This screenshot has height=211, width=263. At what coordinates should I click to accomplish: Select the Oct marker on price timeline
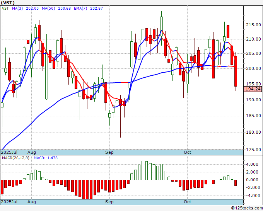[187, 152]
